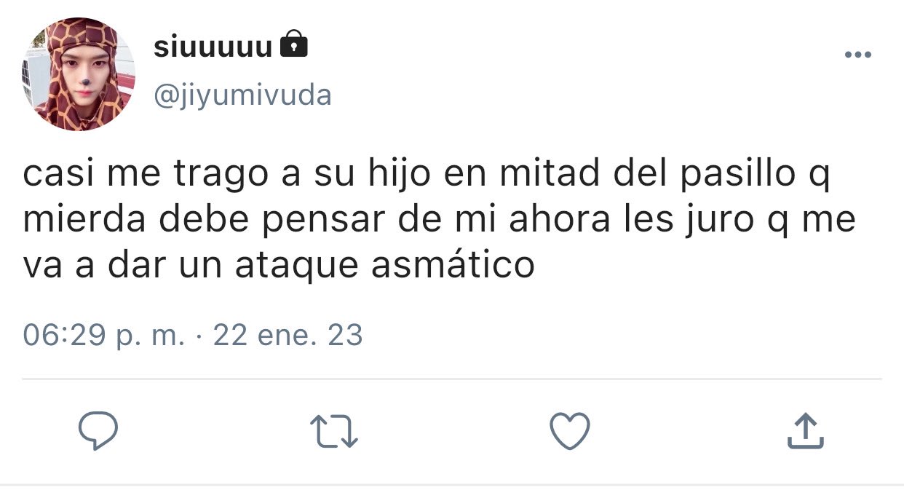Select the tweet line starting 'mierda debe pensar'
Image resolution: width=904 pixels, height=498 pixels.
(440, 221)
